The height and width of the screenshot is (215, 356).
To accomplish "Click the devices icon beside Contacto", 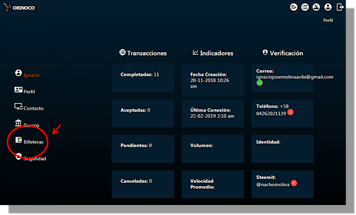I will (18, 106).
